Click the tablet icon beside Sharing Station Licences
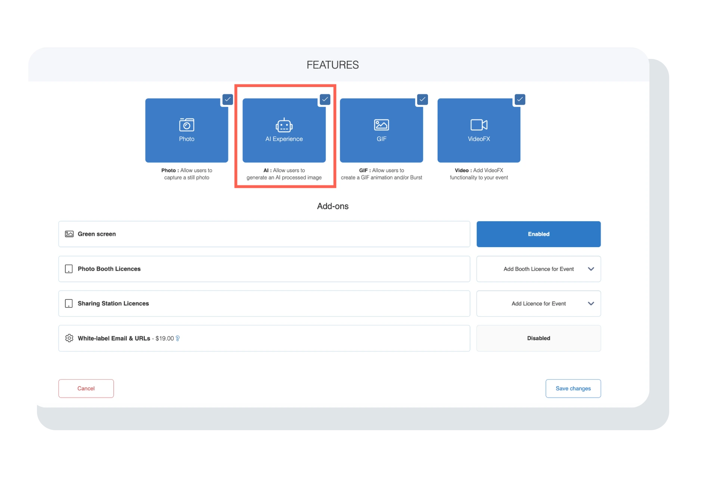 click(69, 304)
